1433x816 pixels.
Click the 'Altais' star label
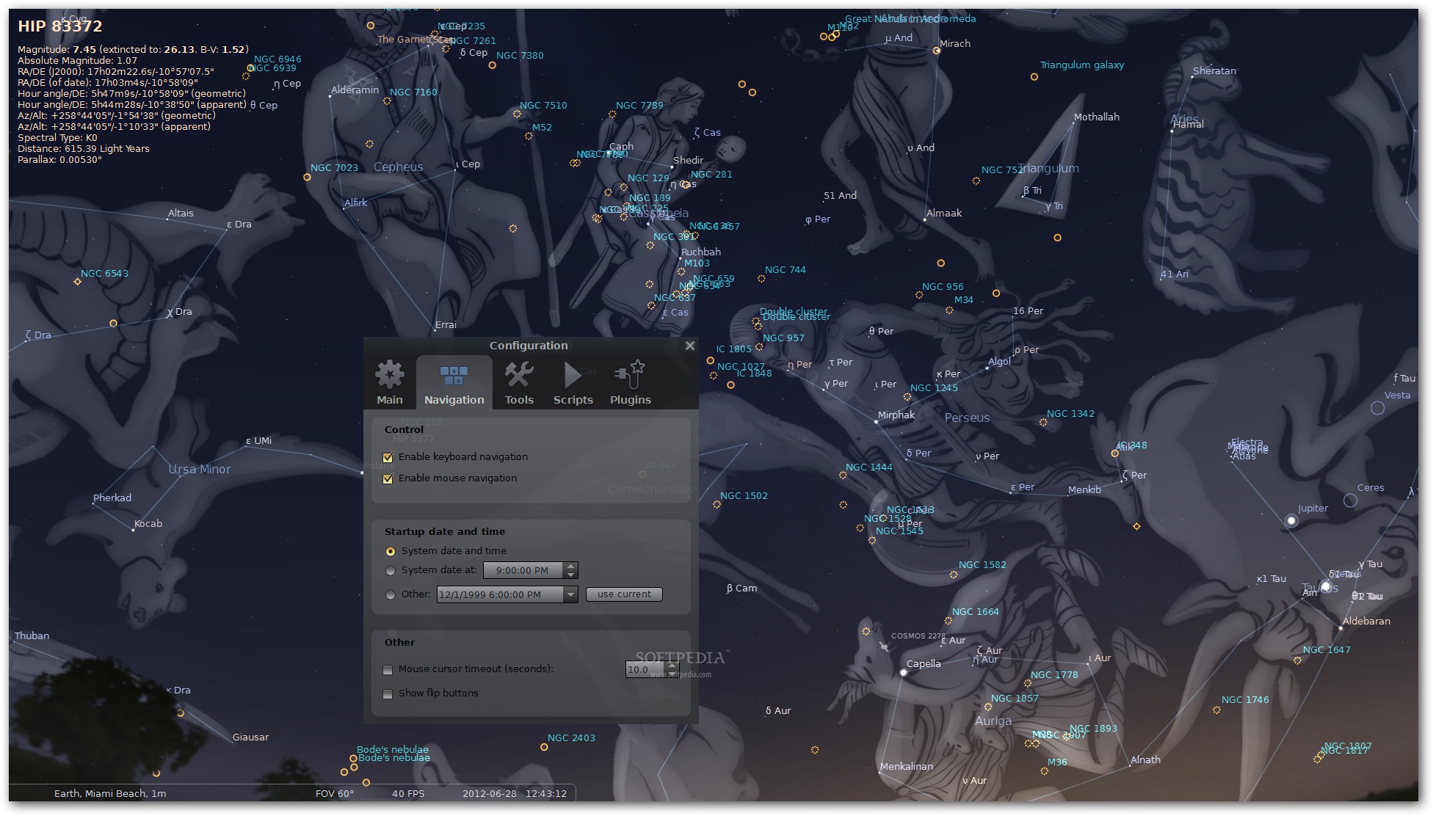click(x=181, y=213)
